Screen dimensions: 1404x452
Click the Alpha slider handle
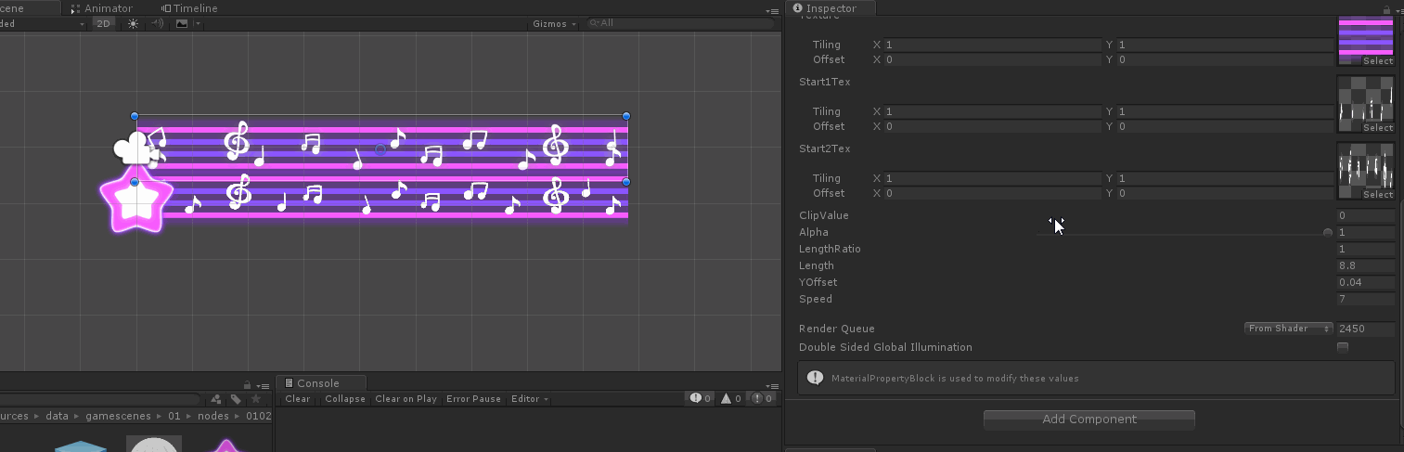click(x=1328, y=232)
